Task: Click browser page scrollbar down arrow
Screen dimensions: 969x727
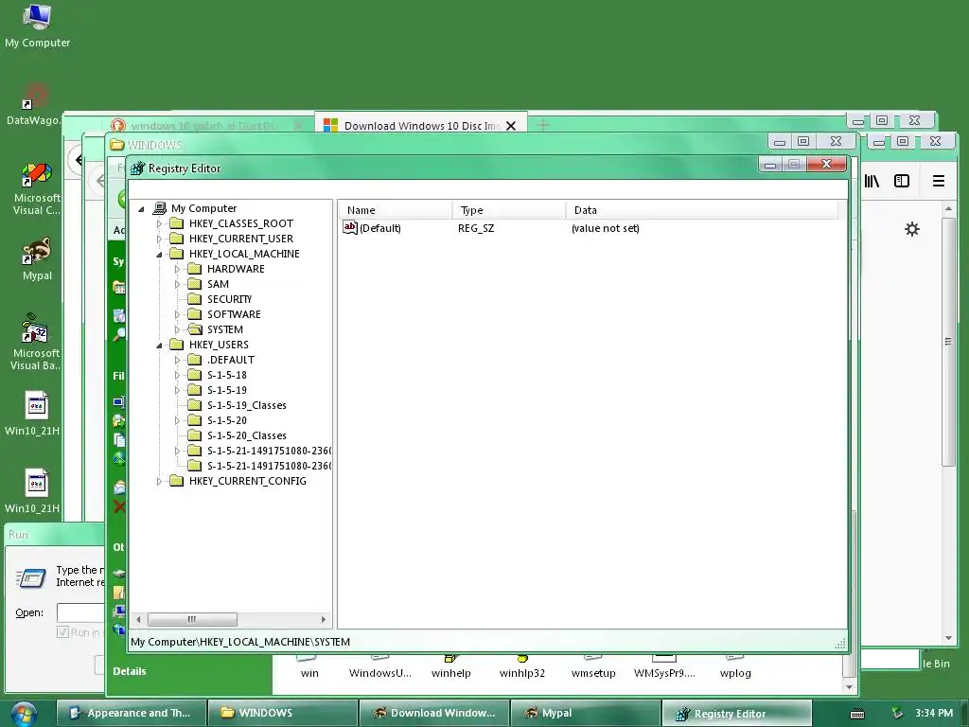Action: tap(948, 639)
